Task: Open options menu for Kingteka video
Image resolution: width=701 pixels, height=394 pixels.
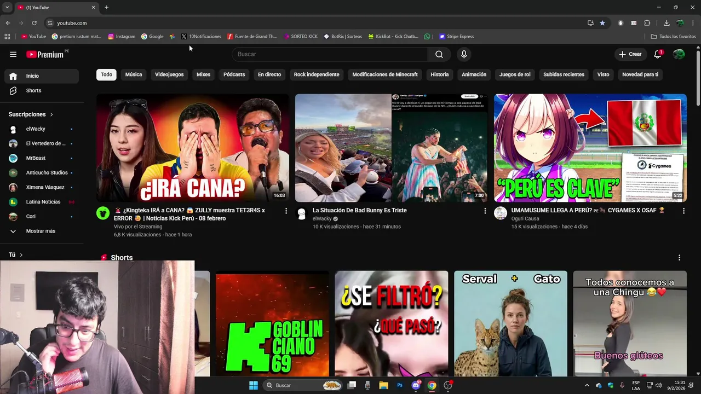Action: [286, 211]
